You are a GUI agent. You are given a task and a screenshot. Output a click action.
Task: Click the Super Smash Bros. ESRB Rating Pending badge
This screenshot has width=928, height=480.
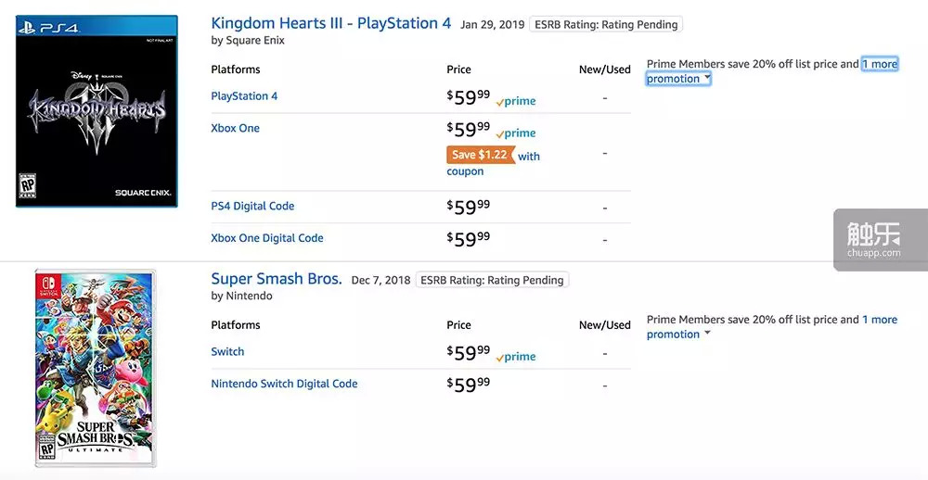point(491,280)
